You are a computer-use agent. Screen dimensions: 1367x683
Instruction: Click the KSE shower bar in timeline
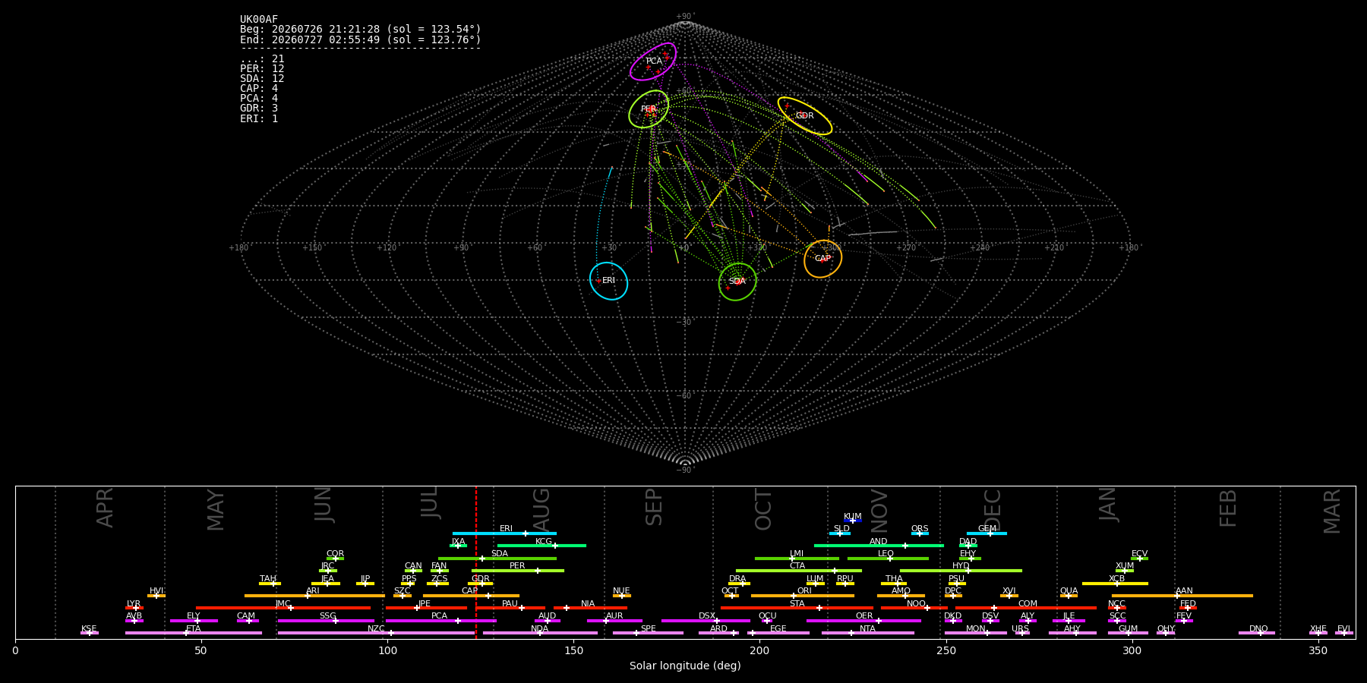click(x=90, y=633)
